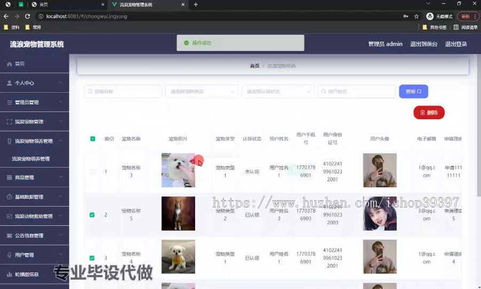Click the icon beside 流浪动物救助管理
Viewport: 481px width, 289px height.
[x=9, y=216]
